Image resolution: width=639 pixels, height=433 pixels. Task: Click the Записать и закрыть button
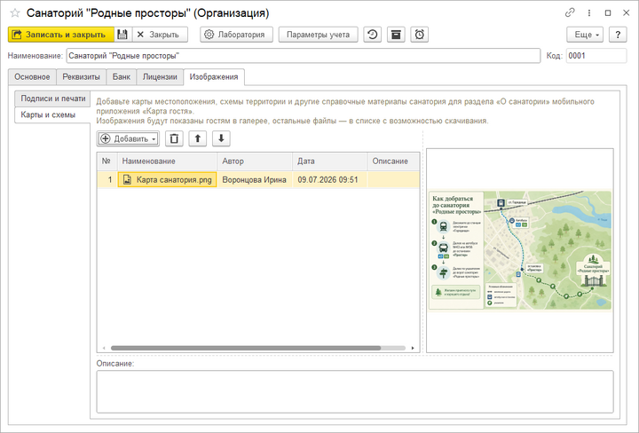click(61, 35)
